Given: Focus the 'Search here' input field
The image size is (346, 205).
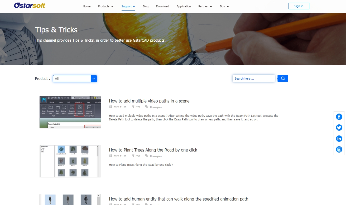Looking at the screenshot, I should (x=253, y=79).
